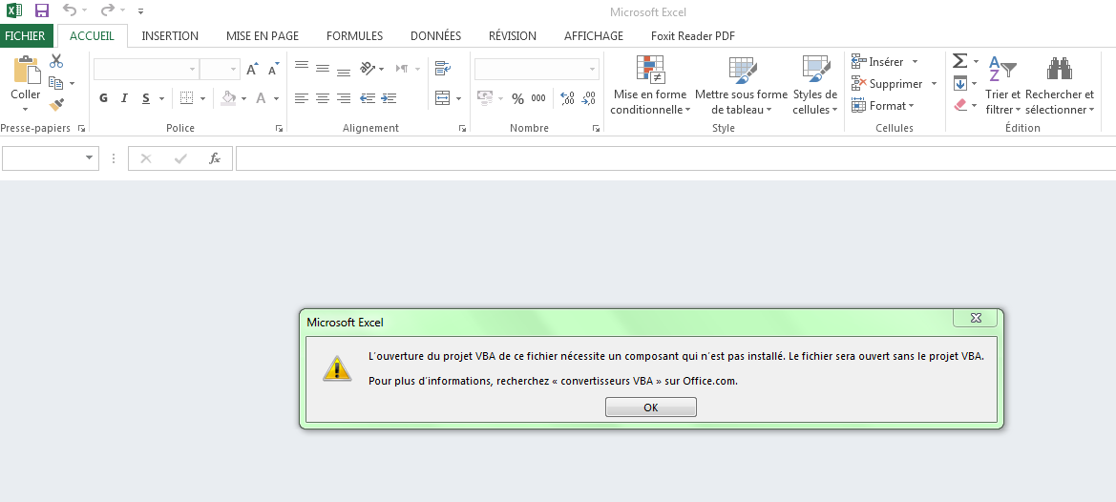Click the percent style icon
This screenshot has height=502, width=1116.
click(517, 99)
